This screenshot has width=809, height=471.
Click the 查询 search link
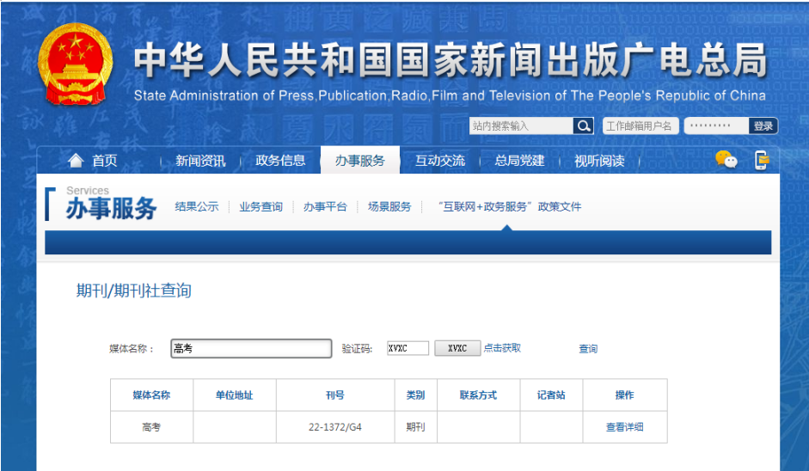coord(588,349)
